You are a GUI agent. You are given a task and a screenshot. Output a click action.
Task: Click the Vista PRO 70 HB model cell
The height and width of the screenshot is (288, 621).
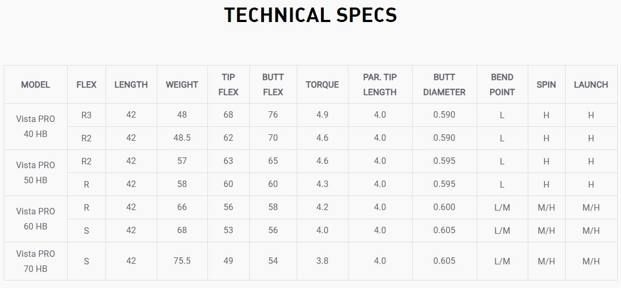(x=36, y=261)
